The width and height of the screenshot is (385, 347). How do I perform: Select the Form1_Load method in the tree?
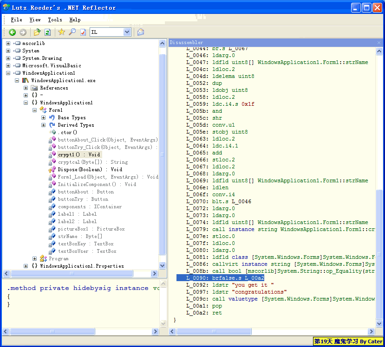[108, 177]
